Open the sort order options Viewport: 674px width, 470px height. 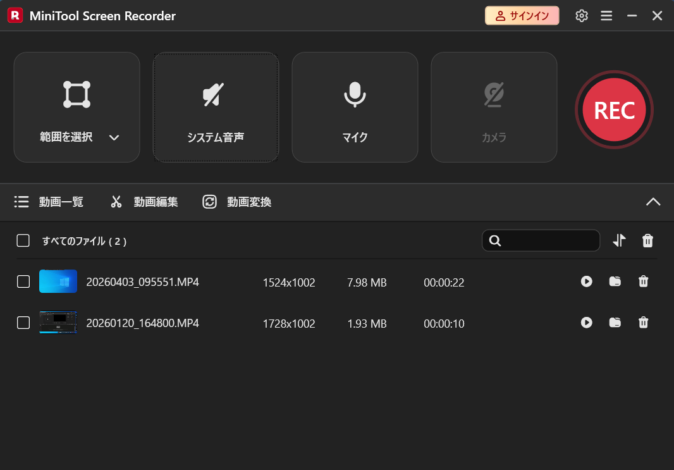(x=619, y=240)
